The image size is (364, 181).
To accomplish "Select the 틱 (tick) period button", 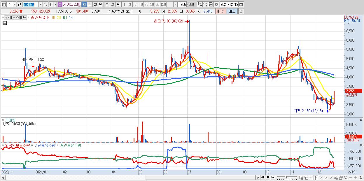I will pos(118,4).
